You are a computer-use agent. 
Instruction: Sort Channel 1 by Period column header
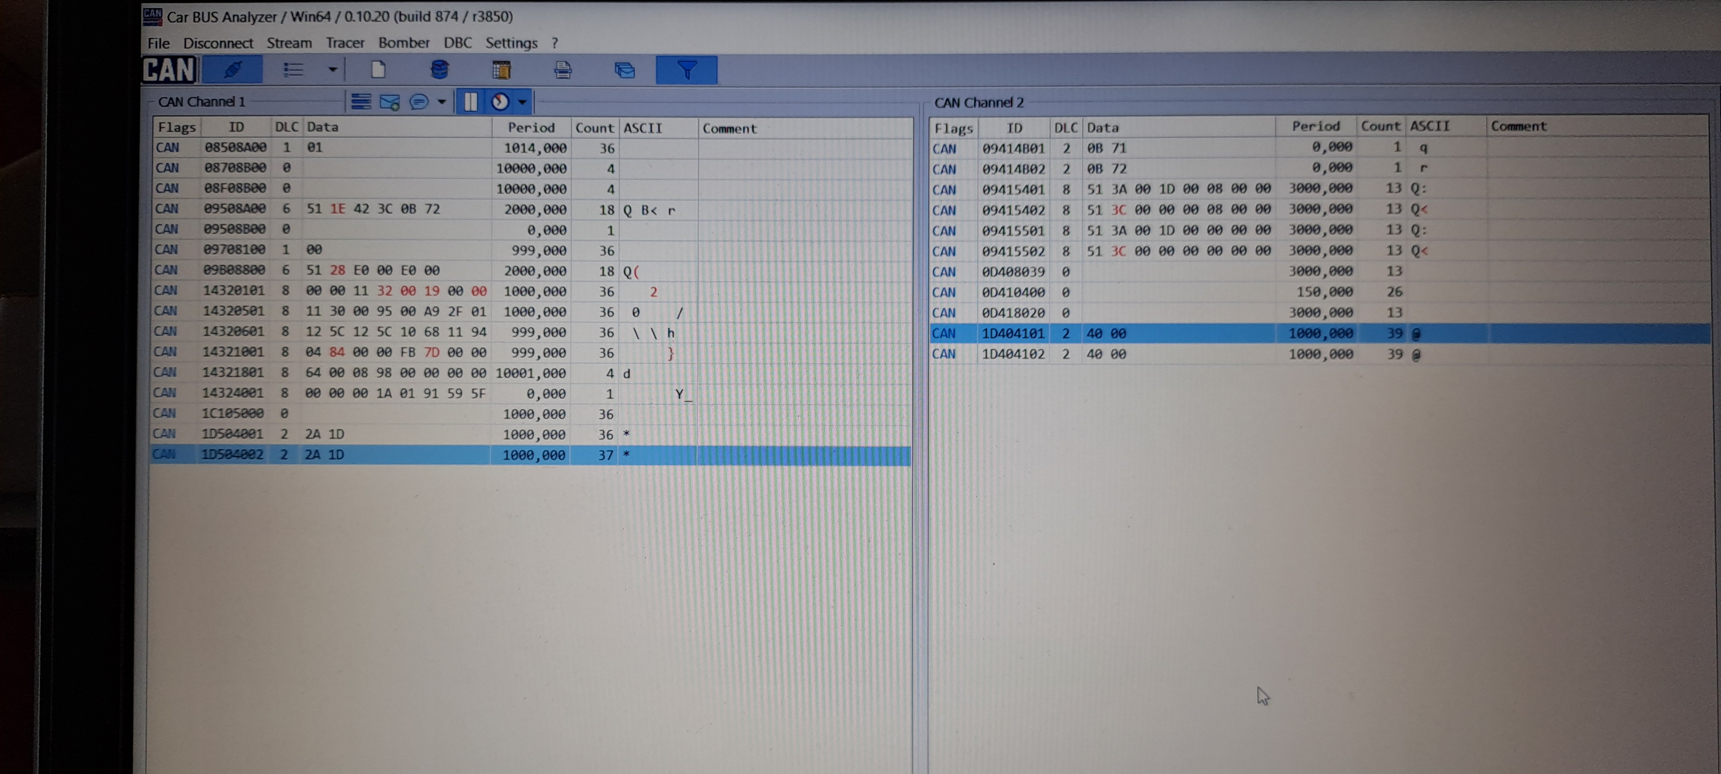click(x=530, y=128)
